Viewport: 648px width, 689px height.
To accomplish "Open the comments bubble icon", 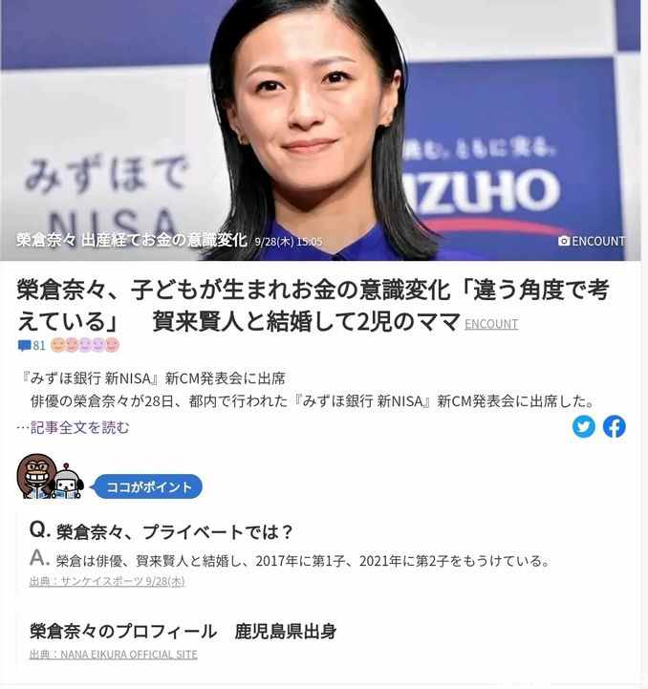I will tap(24, 346).
